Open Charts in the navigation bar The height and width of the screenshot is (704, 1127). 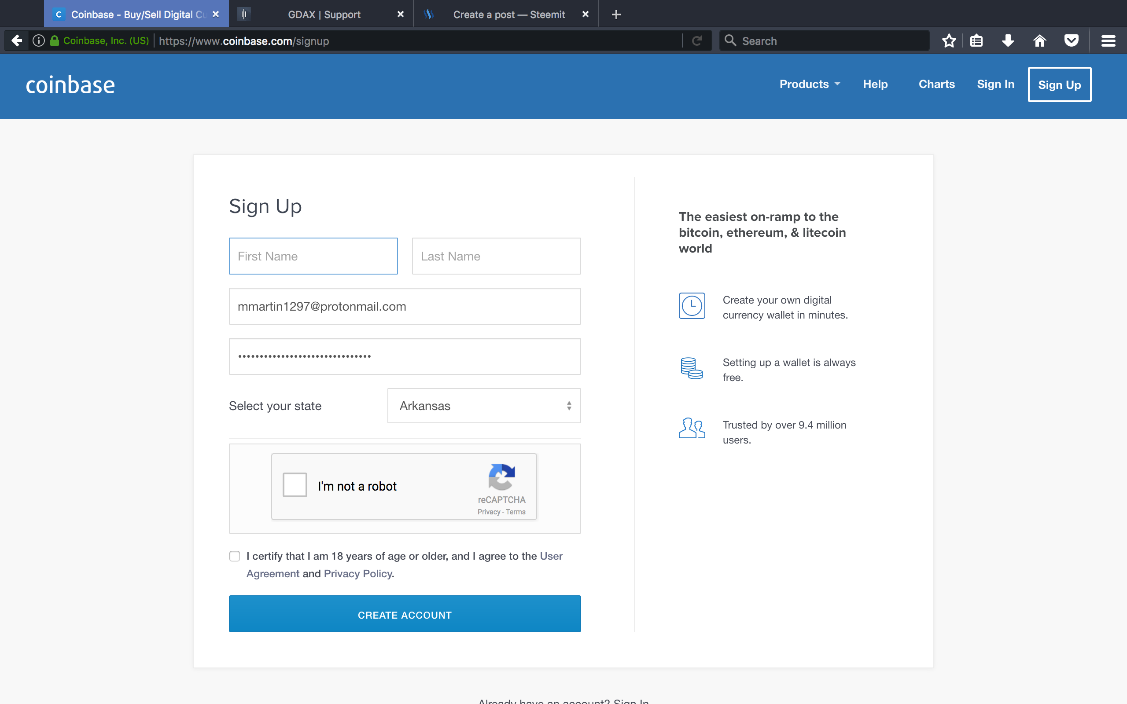point(936,84)
